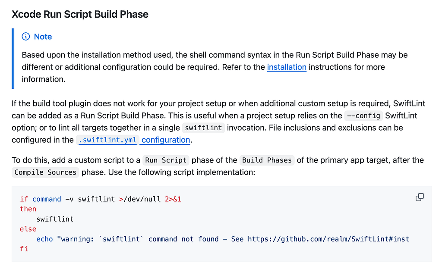Open the installation instructions link
The image size is (442, 269).
[x=287, y=67]
